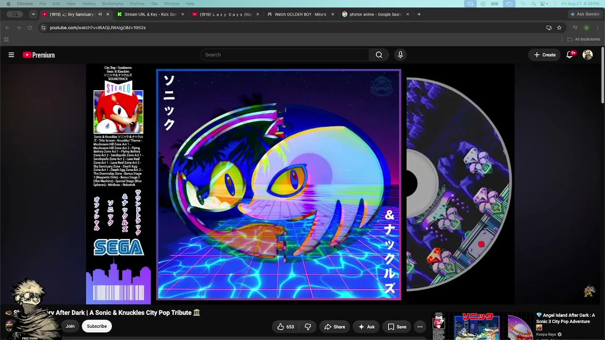Close the Sky Sanctuary tab
605x340 pixels.
pyautogui.click(x=107, y=14)
